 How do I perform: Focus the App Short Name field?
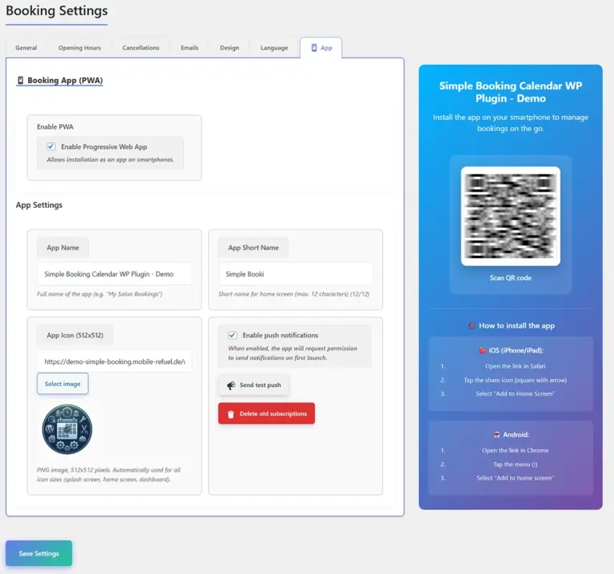[296, 274]
